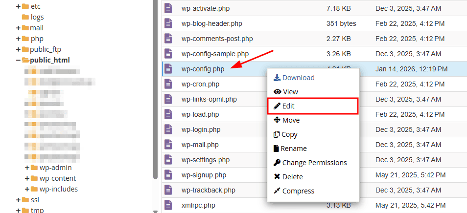
Task: Click the wp-comments-post.php file icon
Action: [168, 39]
